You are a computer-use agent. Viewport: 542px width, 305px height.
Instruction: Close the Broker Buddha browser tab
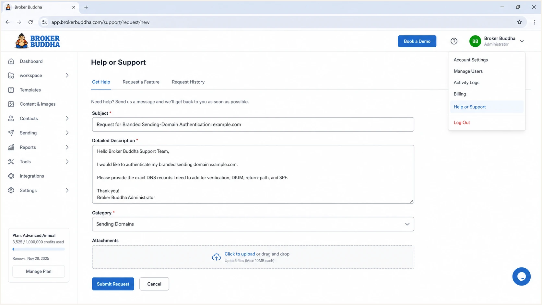click(x=74, y=7)
